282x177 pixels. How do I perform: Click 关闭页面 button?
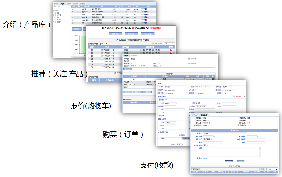tap(148, 34)
